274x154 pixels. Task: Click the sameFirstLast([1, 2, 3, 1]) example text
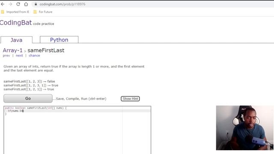(x=31, y=86)
